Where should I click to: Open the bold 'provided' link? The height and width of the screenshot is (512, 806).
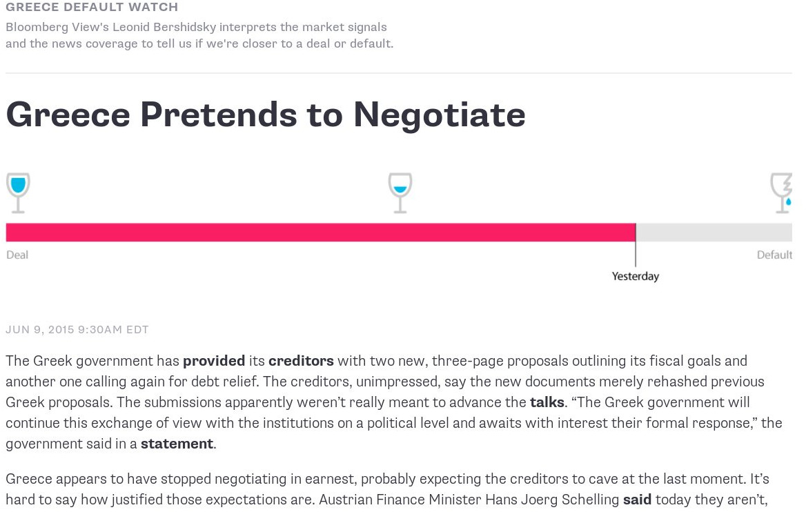point(214,361)
